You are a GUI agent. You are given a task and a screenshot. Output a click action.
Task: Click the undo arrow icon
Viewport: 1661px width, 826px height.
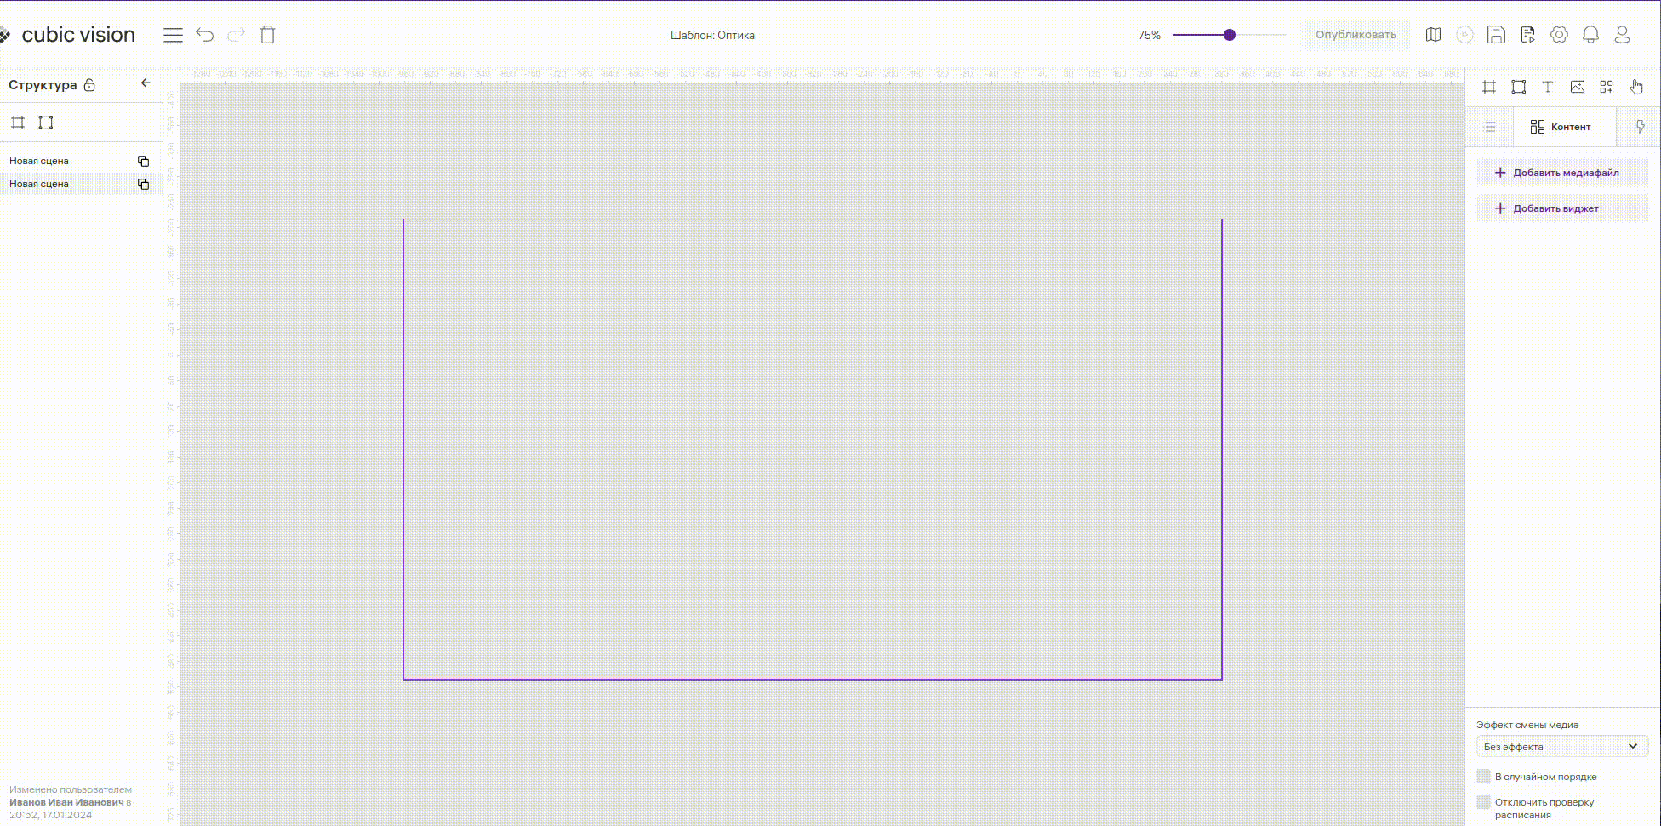point(204,35)
